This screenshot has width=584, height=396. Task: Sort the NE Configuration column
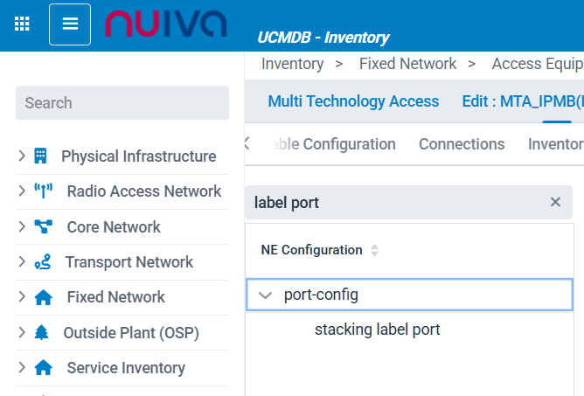pyautogui.click(x=375, y=250)
